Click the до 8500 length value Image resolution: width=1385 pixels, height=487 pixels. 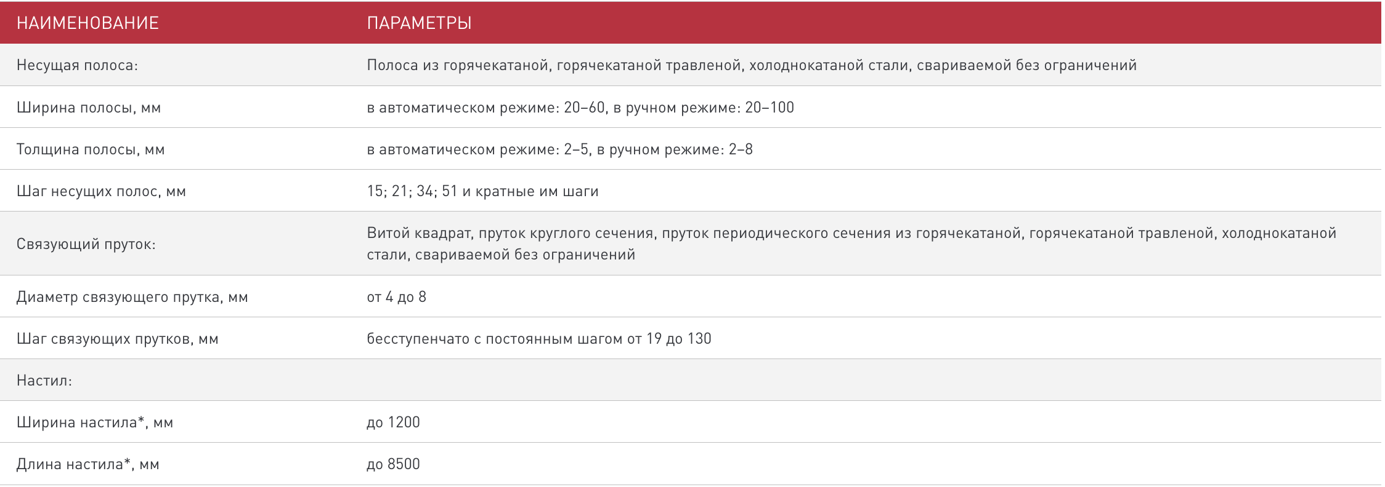tap(393, 464)
